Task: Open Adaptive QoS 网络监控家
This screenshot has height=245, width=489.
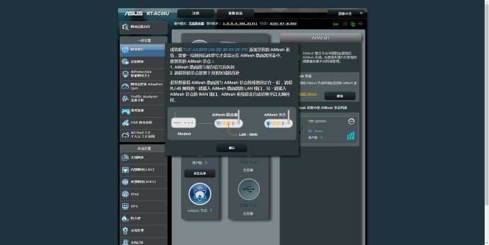Action: click(144, 86)
